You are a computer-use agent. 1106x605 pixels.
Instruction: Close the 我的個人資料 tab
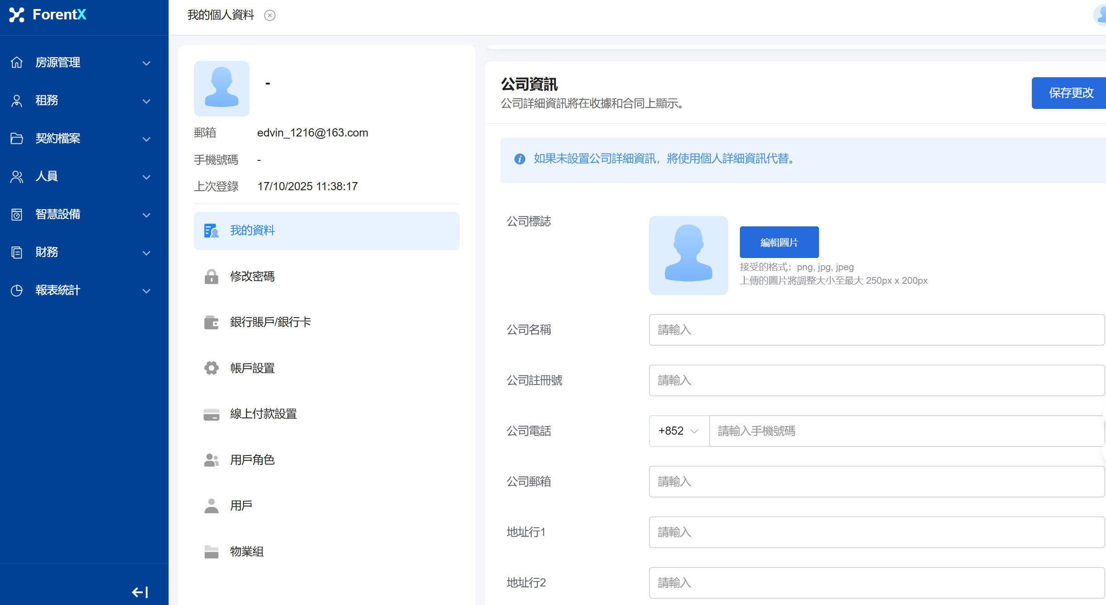click(270, 15)
